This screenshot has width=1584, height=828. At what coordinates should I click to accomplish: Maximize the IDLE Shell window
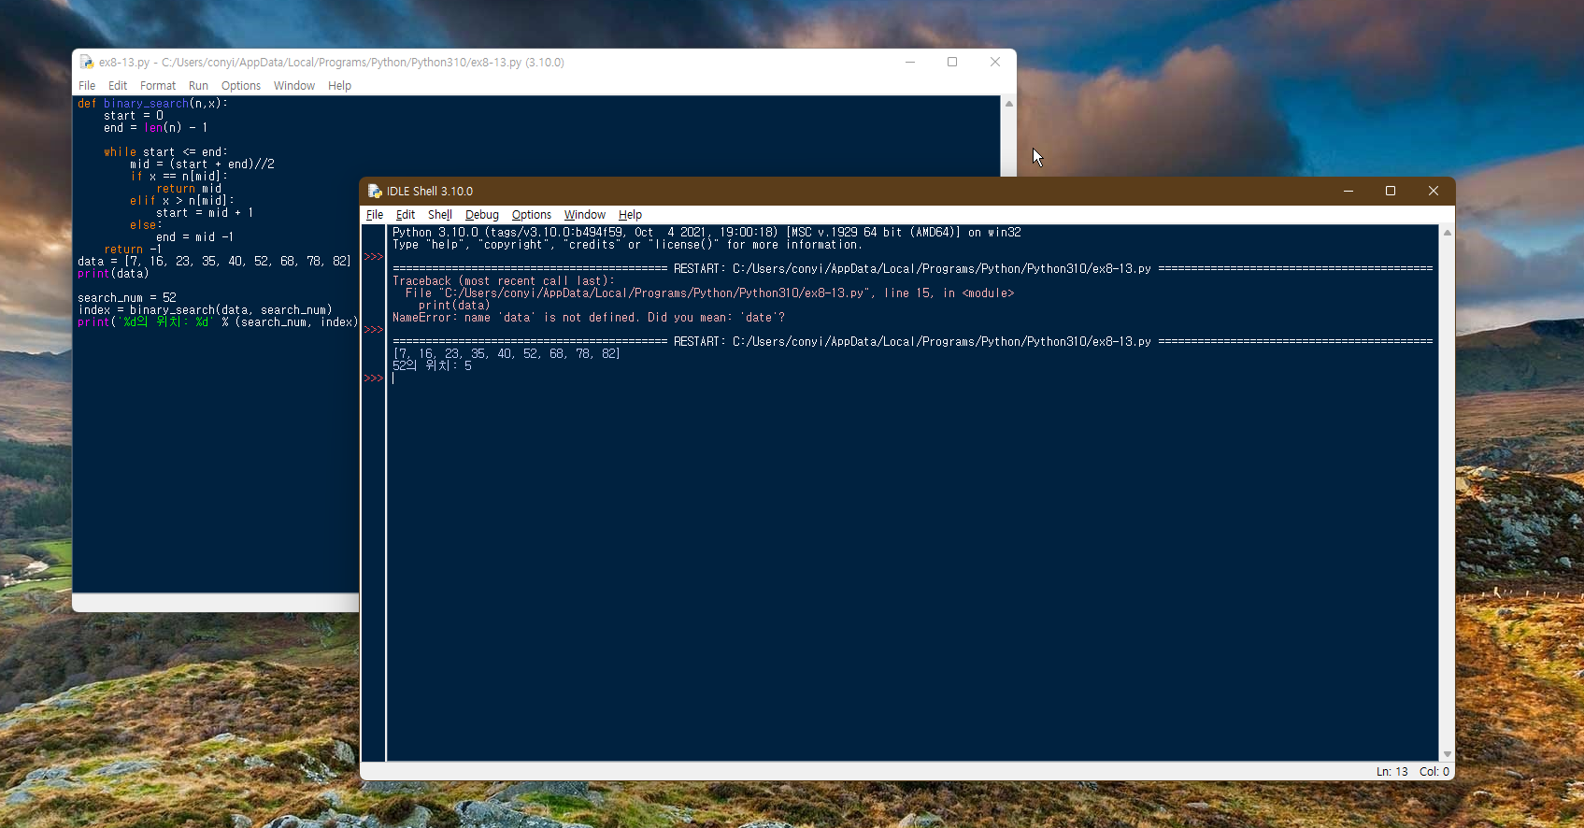click(1391, 191)
